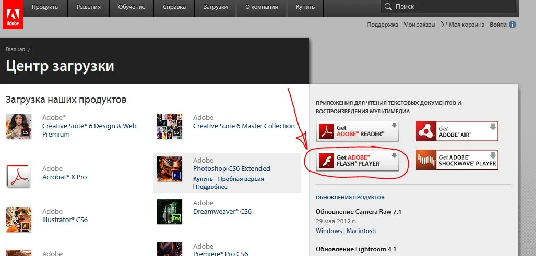Click the Premiere Pro CS6 product icon
This screenshot has width=536, height=256.
tap(170, 249)
